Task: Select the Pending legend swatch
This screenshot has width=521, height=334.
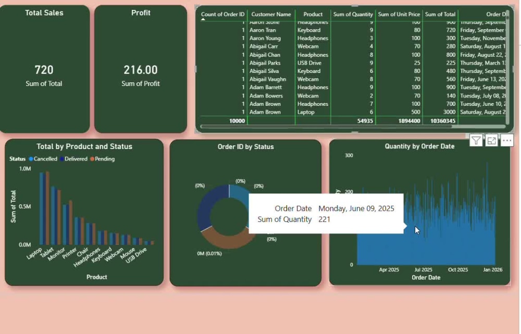Action: [92, 159]
